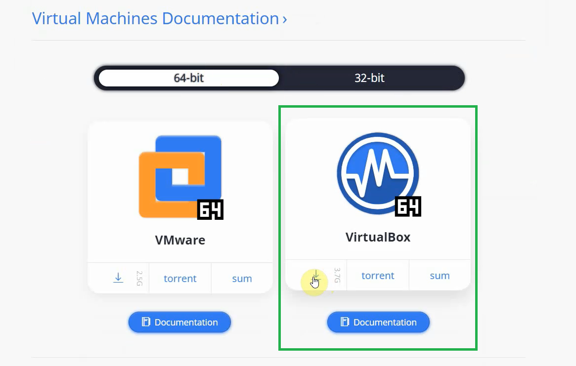
Task: Click the document icon on VirtualBox Documentation button
Action: tap(344, 322)
